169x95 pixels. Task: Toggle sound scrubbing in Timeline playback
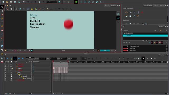[x=23, y=59]
